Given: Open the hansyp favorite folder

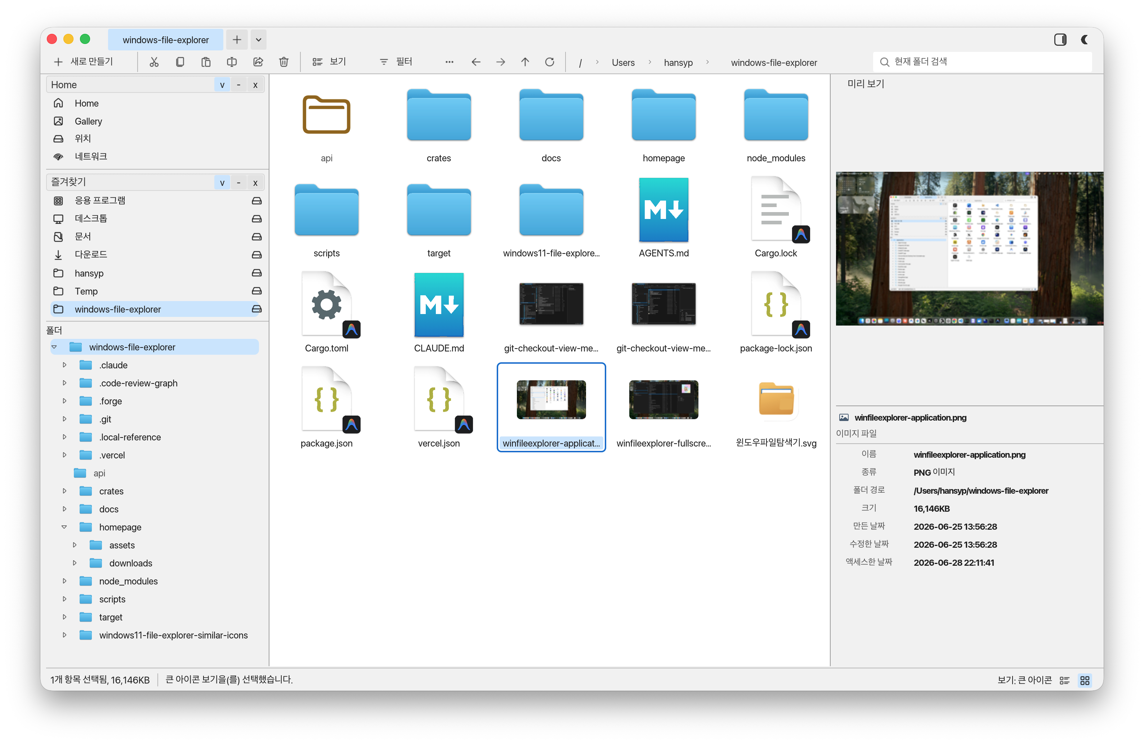Looking at the screenshot, I should pyautogui.click(x=89, y=273).
